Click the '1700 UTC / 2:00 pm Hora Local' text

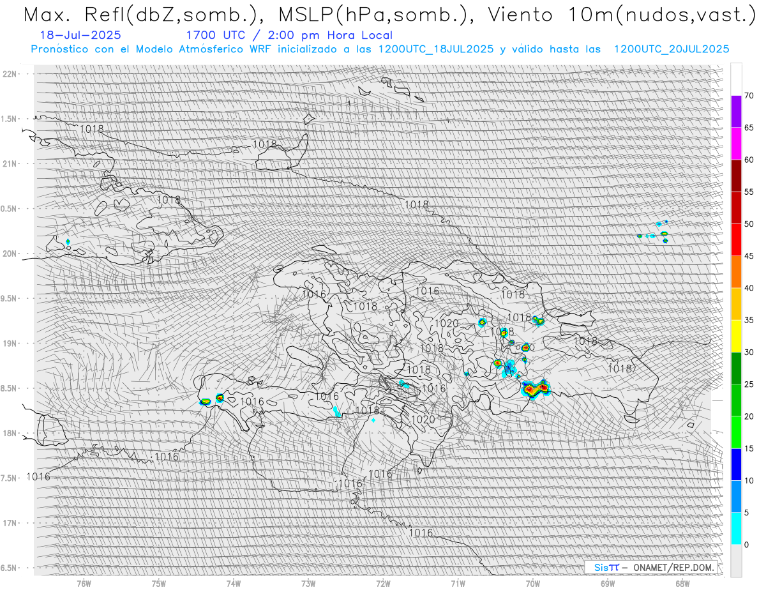tap(289, 35)
